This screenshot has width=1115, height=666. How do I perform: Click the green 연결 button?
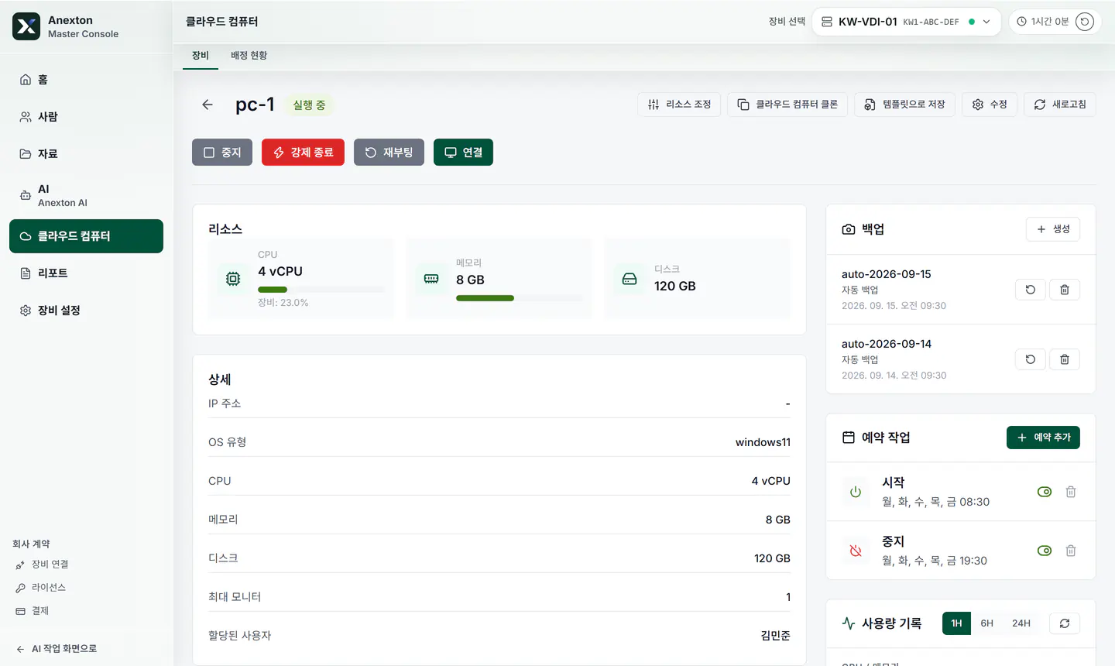[x=463, y=153]
